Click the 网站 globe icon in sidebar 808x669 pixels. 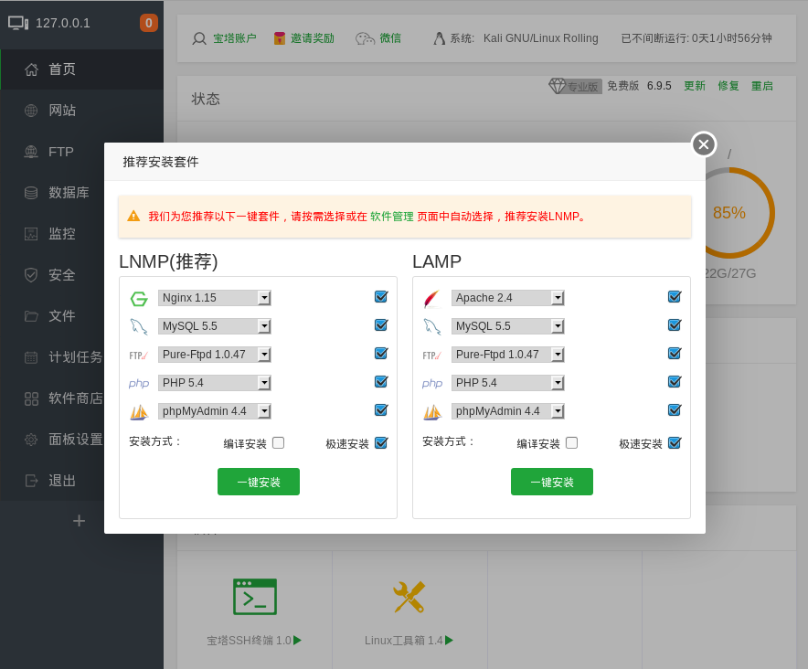tap(31, 111)
